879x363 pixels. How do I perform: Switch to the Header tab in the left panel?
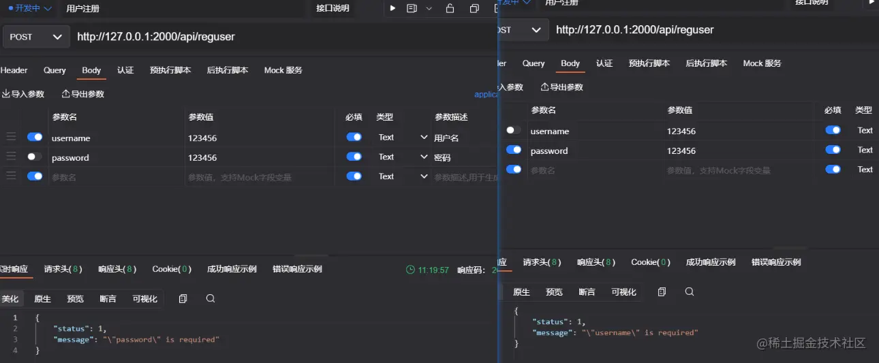coord(14,70)
